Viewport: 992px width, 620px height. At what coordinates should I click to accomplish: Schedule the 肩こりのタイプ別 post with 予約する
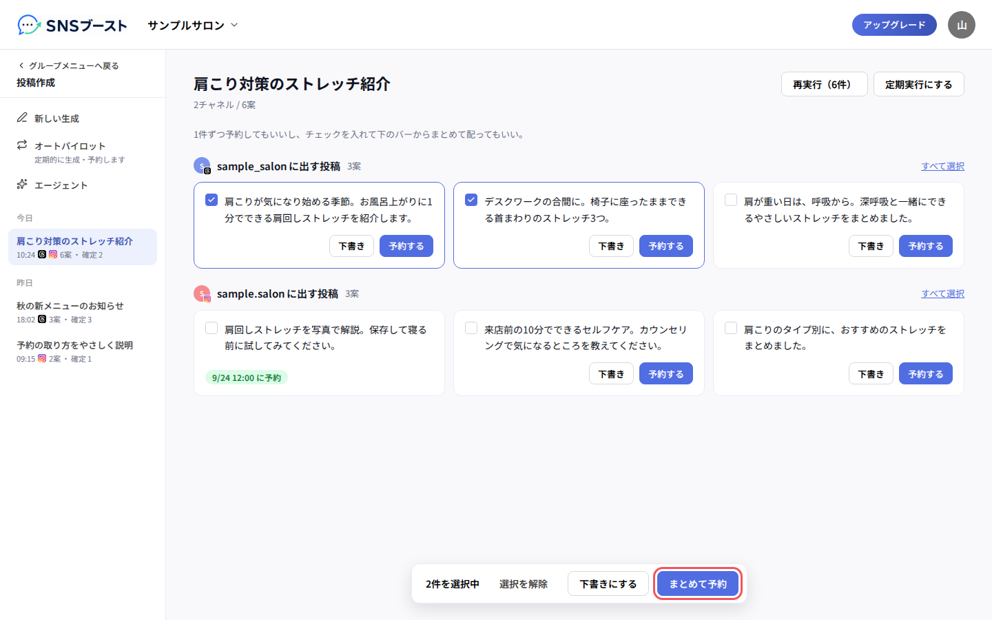[x=926, y=373]
